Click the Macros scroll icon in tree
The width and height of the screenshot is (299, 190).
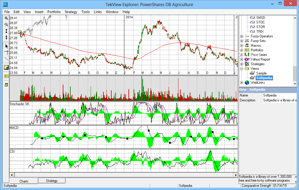pos(247,45)
